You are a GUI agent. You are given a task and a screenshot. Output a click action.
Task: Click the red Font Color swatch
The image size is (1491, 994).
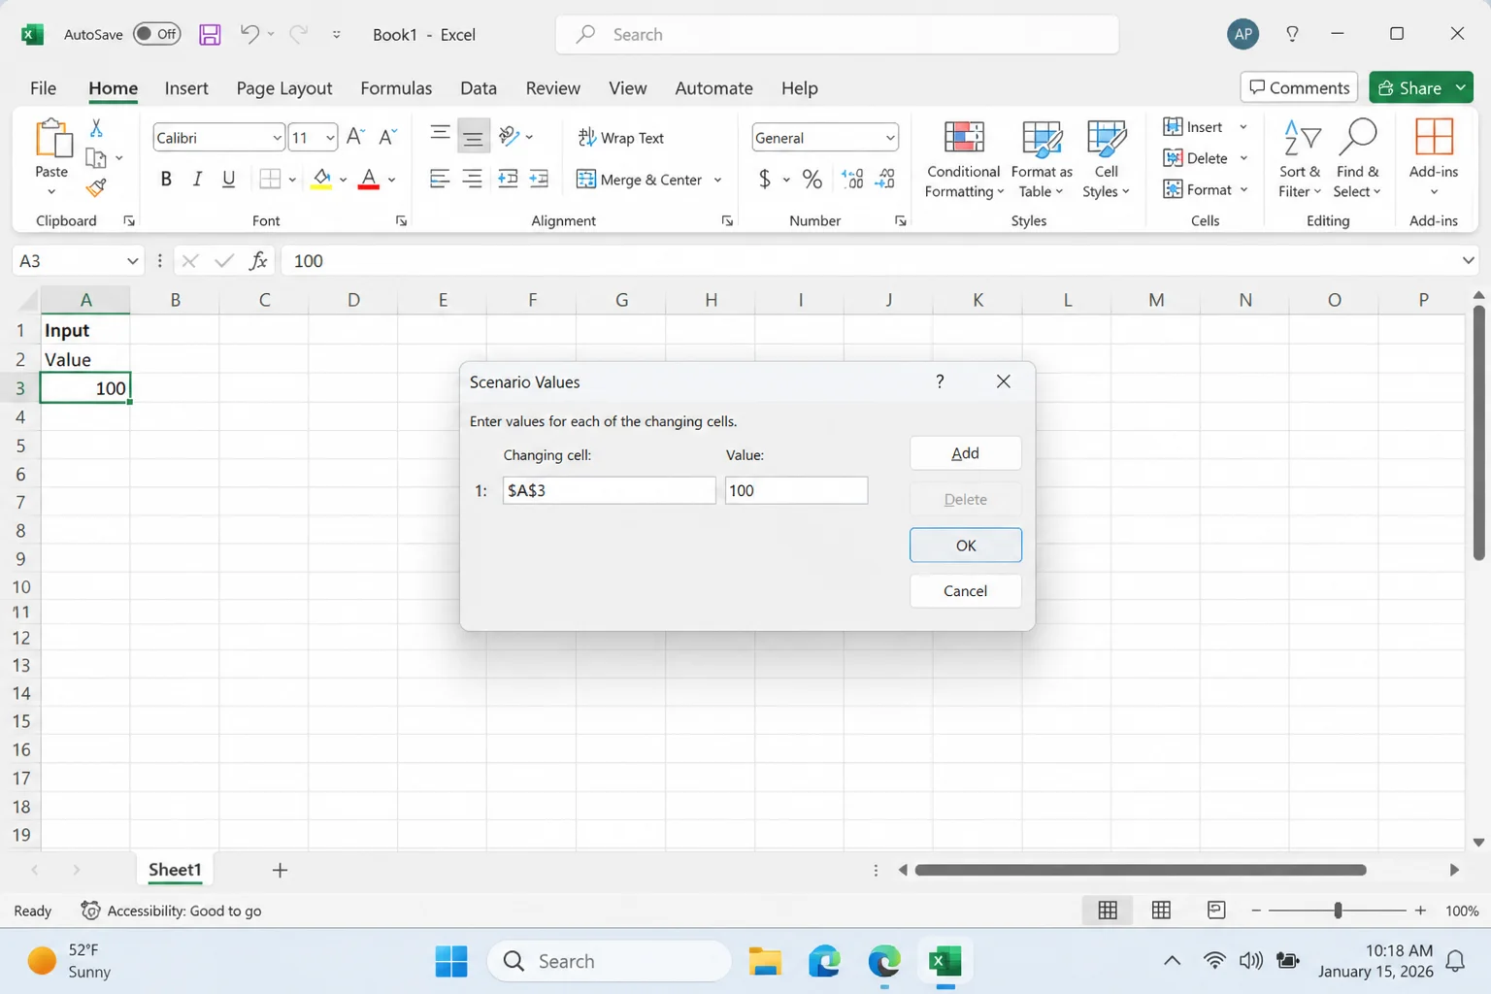pyautogui.click(x=369, y=179)
